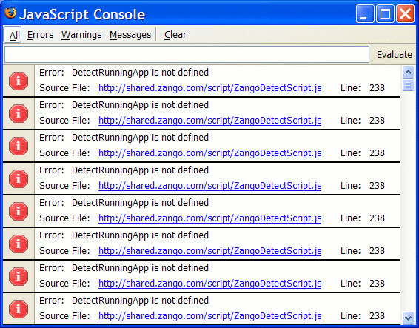Click the last red error icon
419x328 pixels.
pyautogui.click(x=19, y=309)
